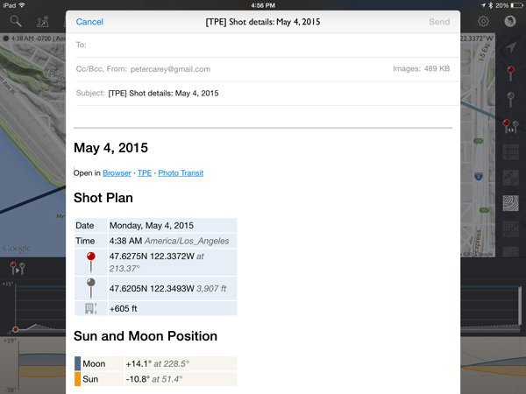Cancel the email draft
This screenshot has height=394, width=526.
[x=89, y=22]
